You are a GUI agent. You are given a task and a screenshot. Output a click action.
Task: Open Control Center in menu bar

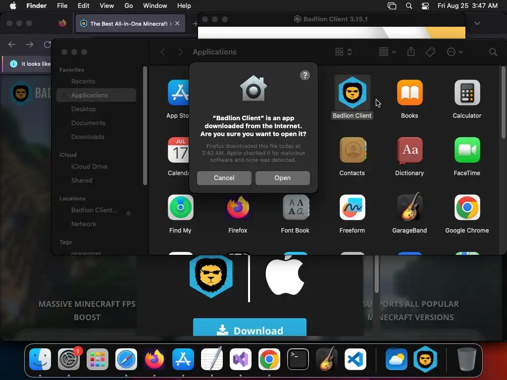(425, 6)
